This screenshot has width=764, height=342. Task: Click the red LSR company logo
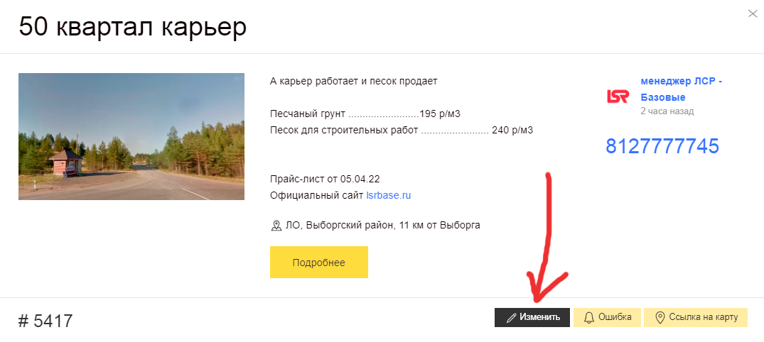pyautogui.click(x=618, y=96)
